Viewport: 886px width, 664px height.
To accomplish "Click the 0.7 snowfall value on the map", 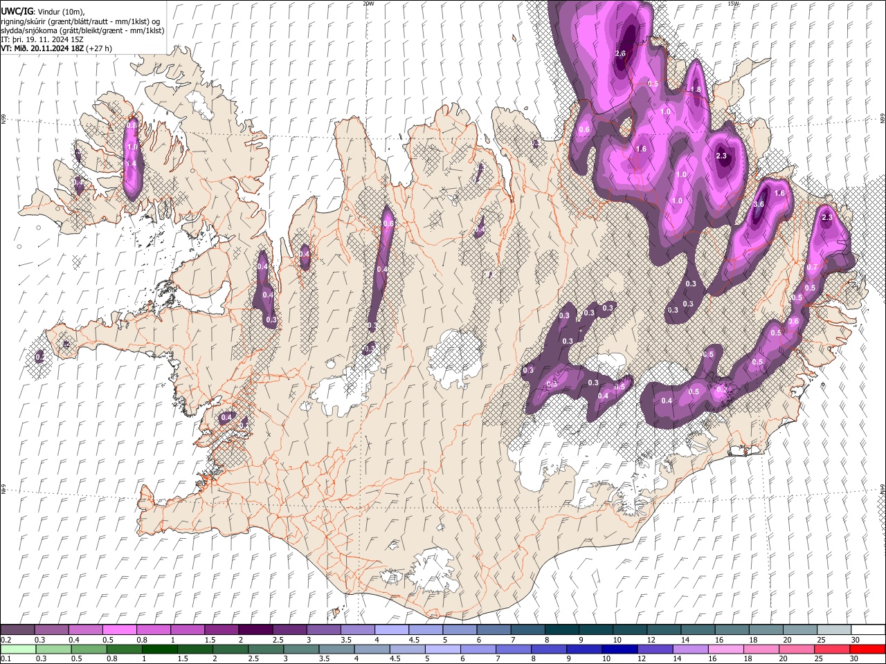I will (x=813, y=268).
